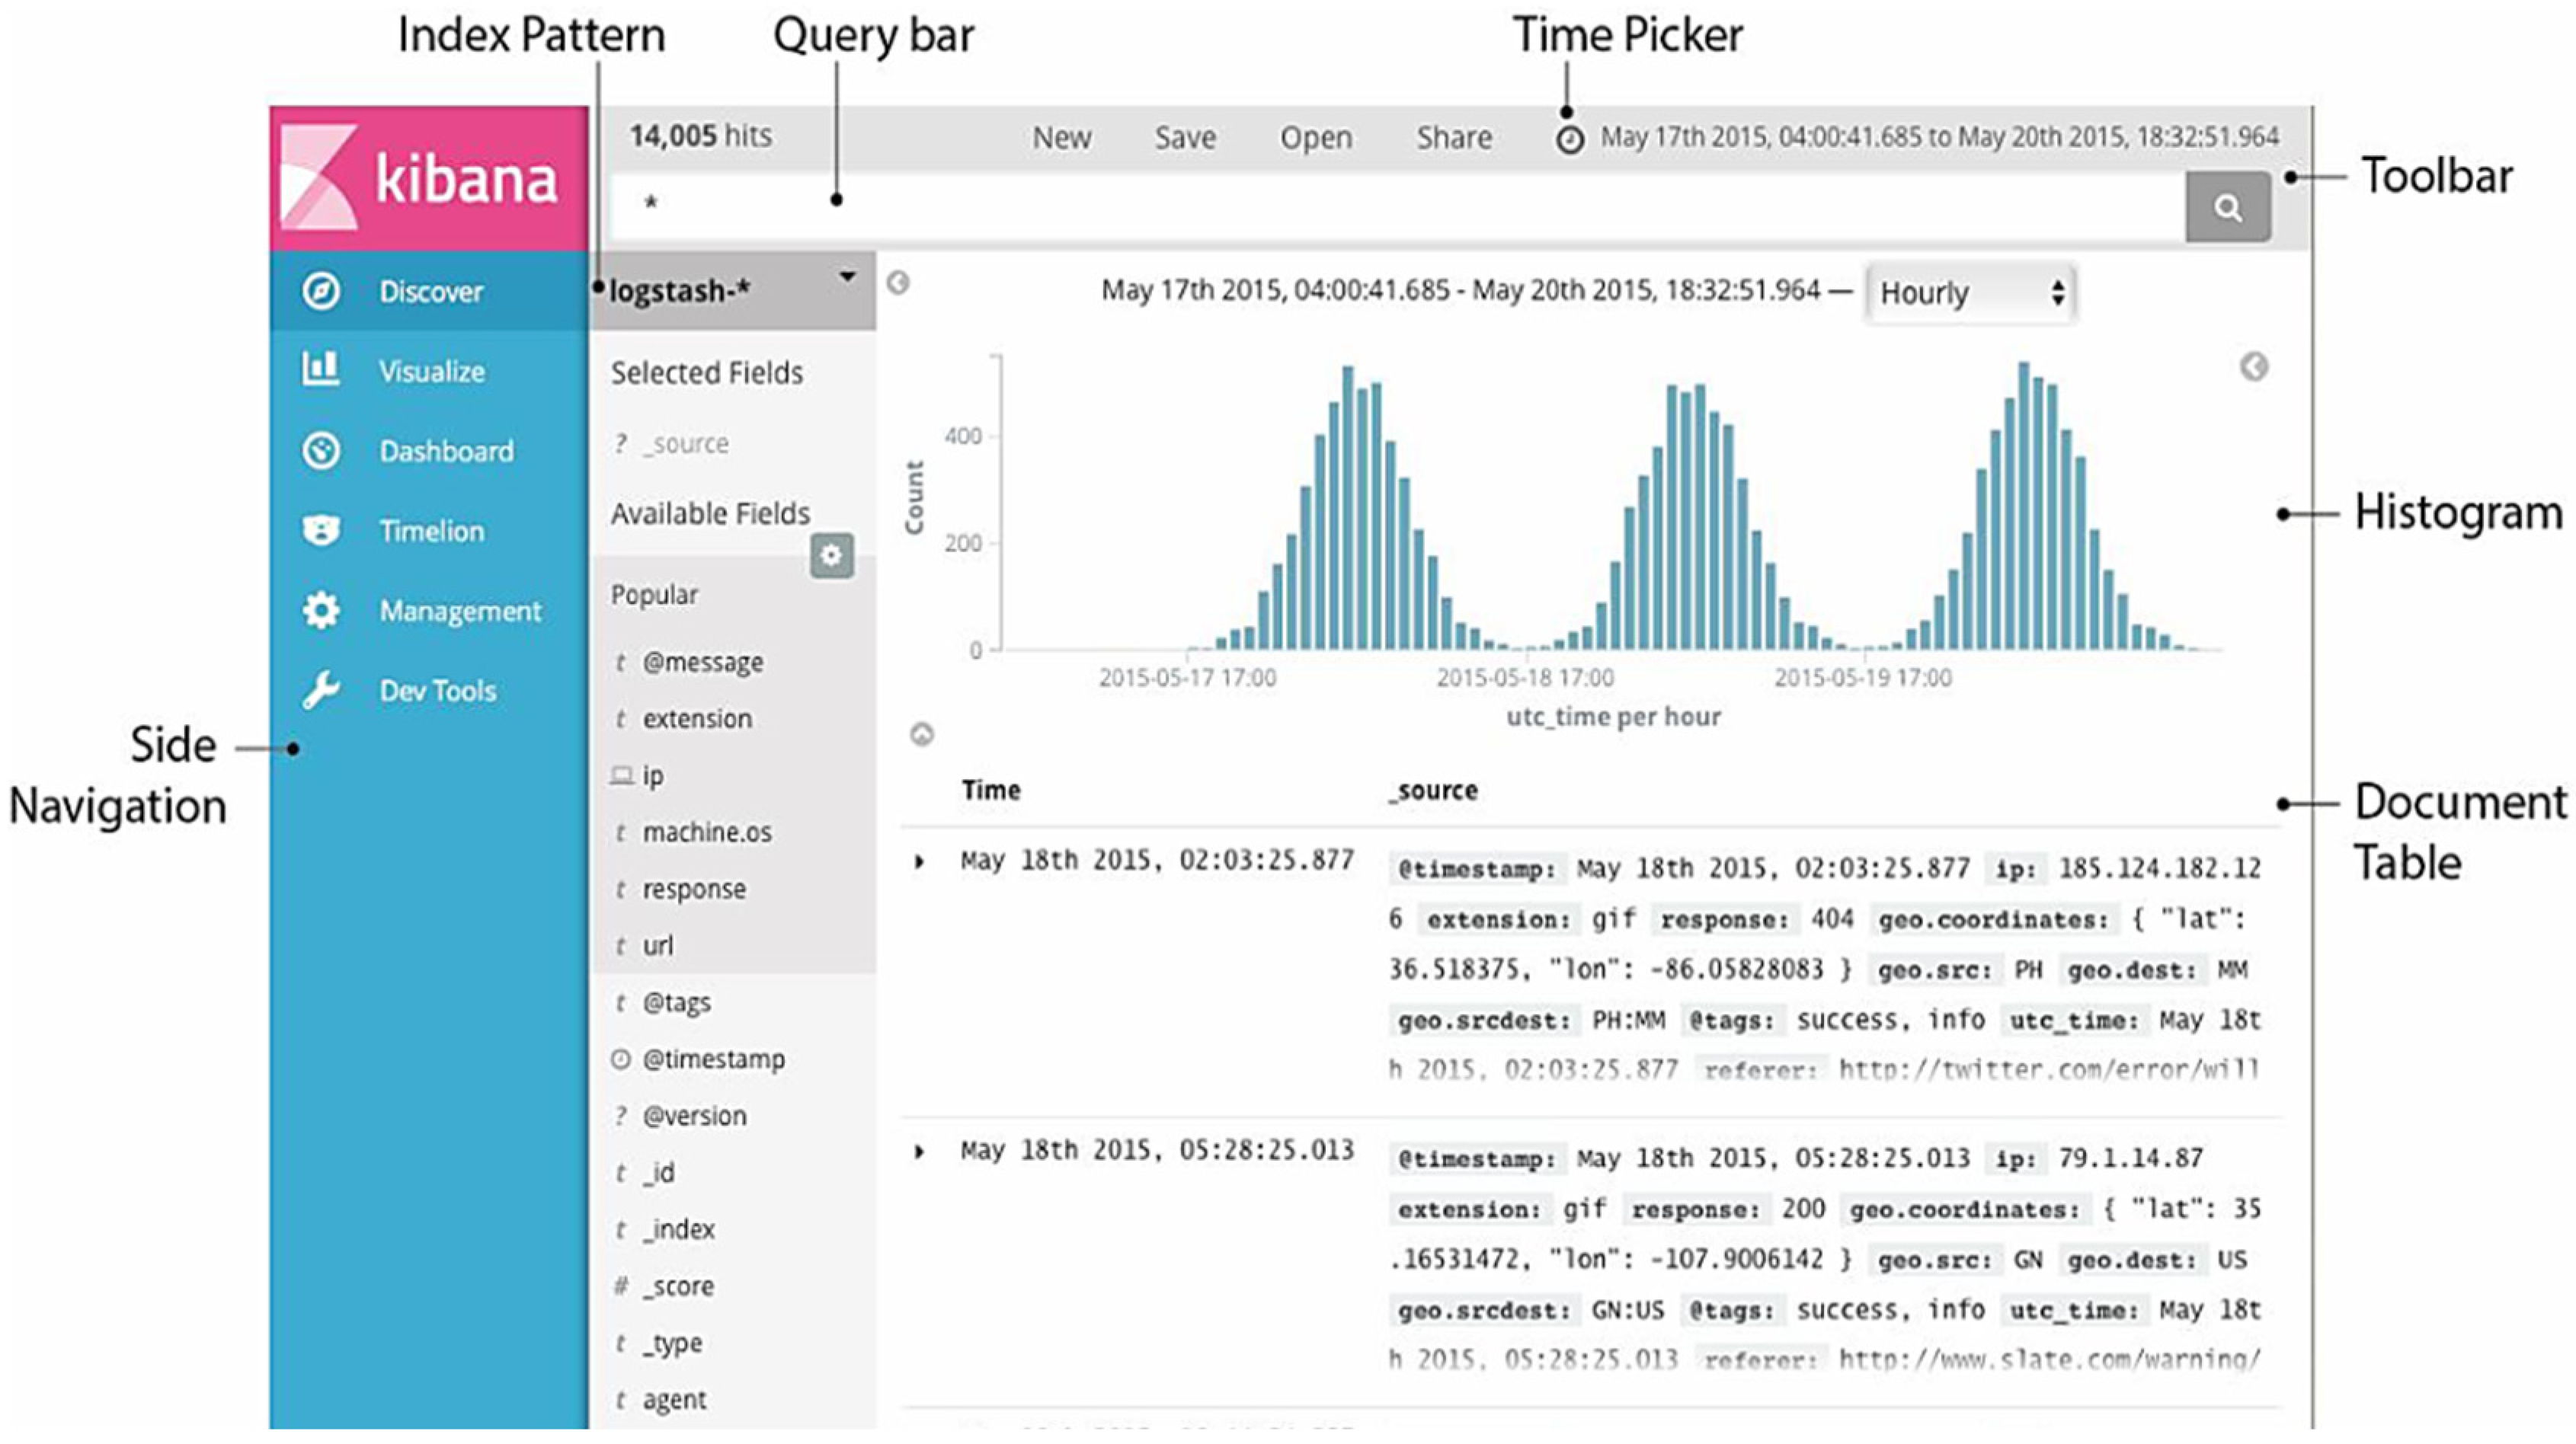Open Visualize bar chart icon

click(321, 369)
